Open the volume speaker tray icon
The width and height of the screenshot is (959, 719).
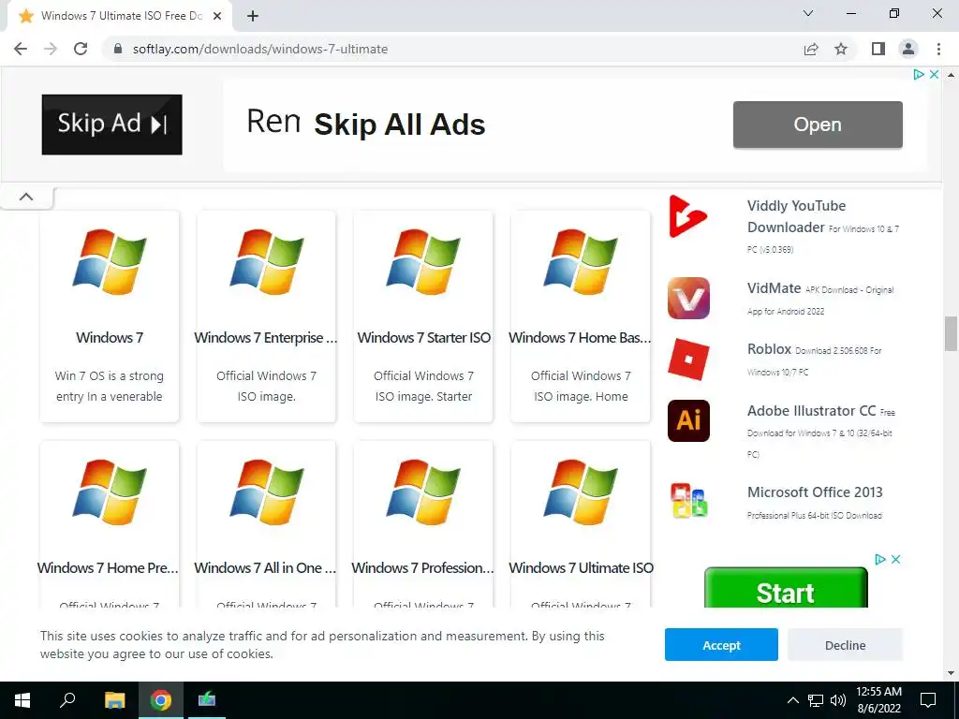(838, 700)
